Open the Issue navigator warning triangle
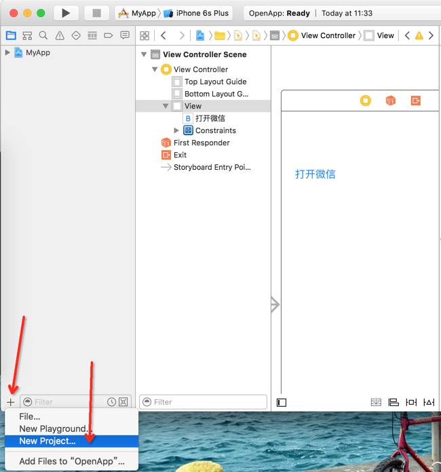 pyautogui.click(x=60, y=36)
